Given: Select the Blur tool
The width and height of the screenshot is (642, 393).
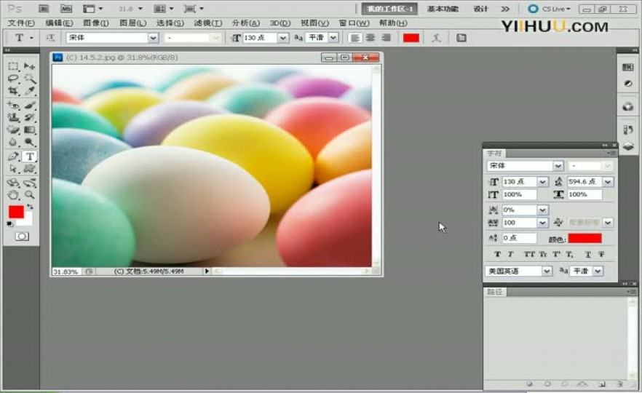Looking at the screenshot, I should tap(14, 142).
